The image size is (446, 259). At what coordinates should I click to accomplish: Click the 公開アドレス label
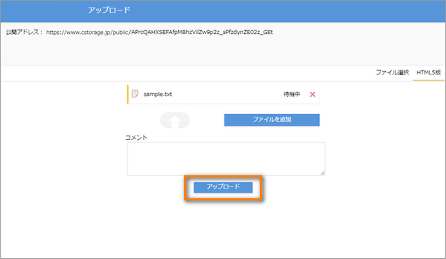21,32
